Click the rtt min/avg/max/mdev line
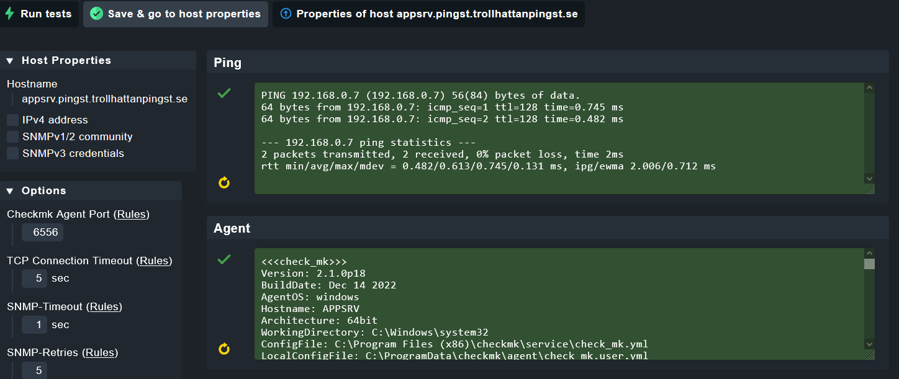Image resolution: width=899 pixels, height=379 pixels. pos(488,166)
